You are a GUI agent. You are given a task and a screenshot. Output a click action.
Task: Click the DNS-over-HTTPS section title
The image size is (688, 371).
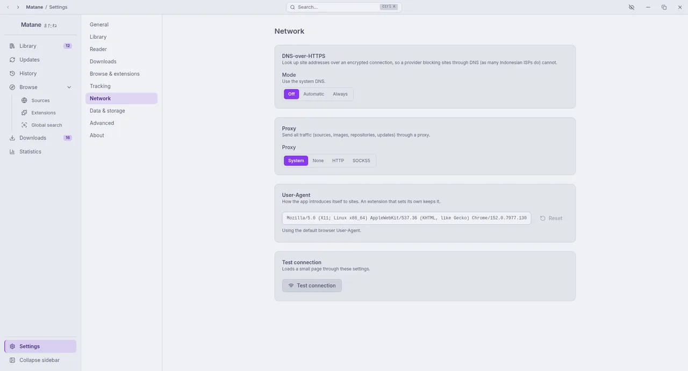click(304, 56)
